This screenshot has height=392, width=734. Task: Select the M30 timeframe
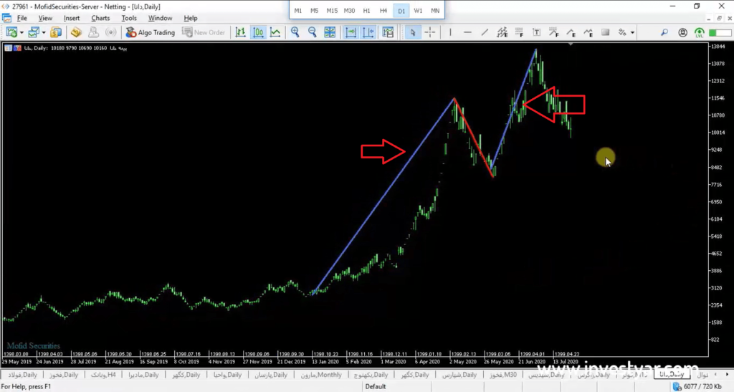349,10
